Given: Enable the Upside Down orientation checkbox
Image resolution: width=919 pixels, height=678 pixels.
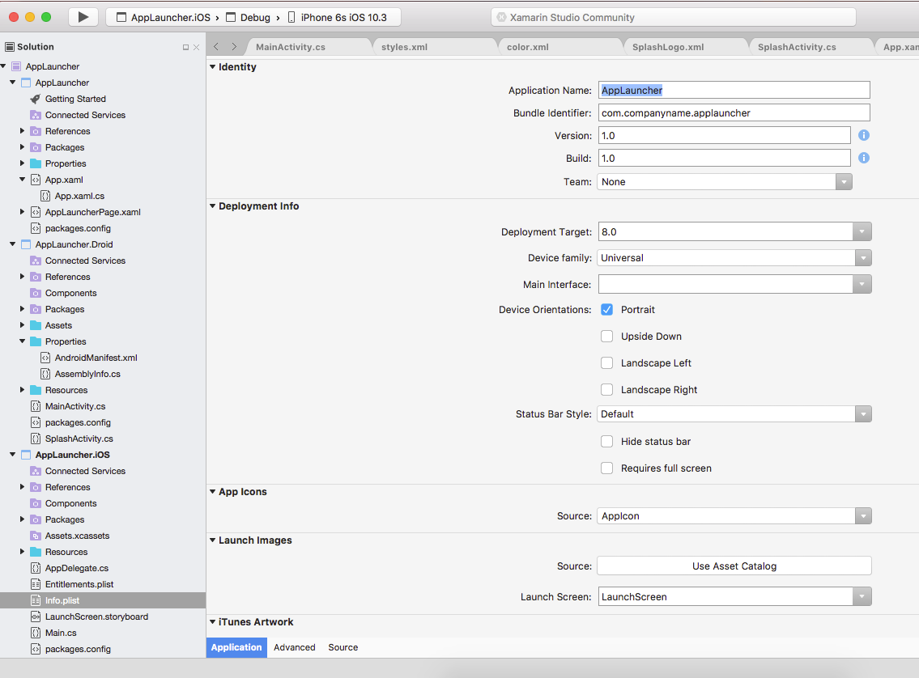Looking at the screenshot, I should click(606, 336).
